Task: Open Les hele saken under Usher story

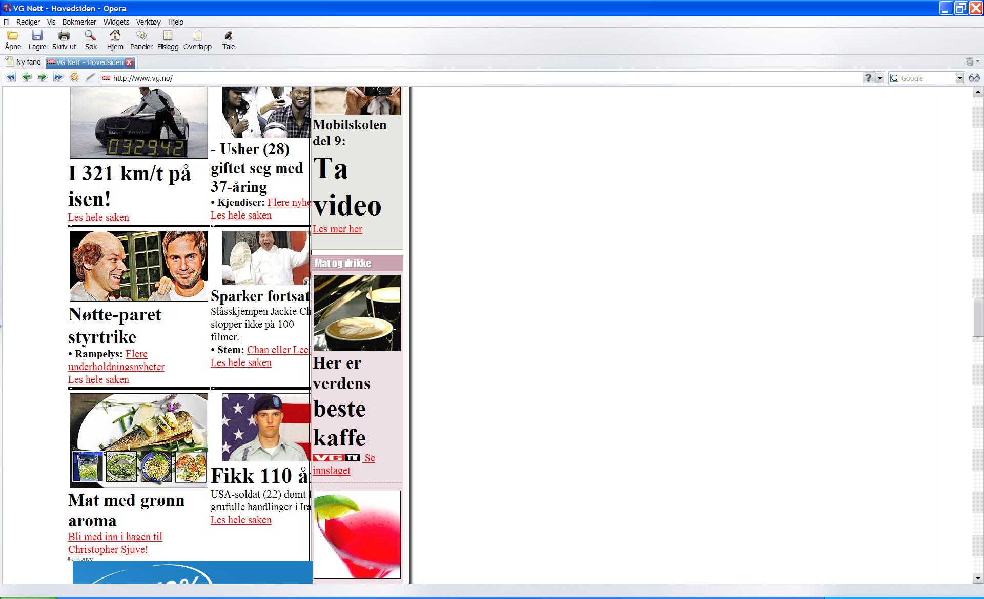Action: click(241, 215)
